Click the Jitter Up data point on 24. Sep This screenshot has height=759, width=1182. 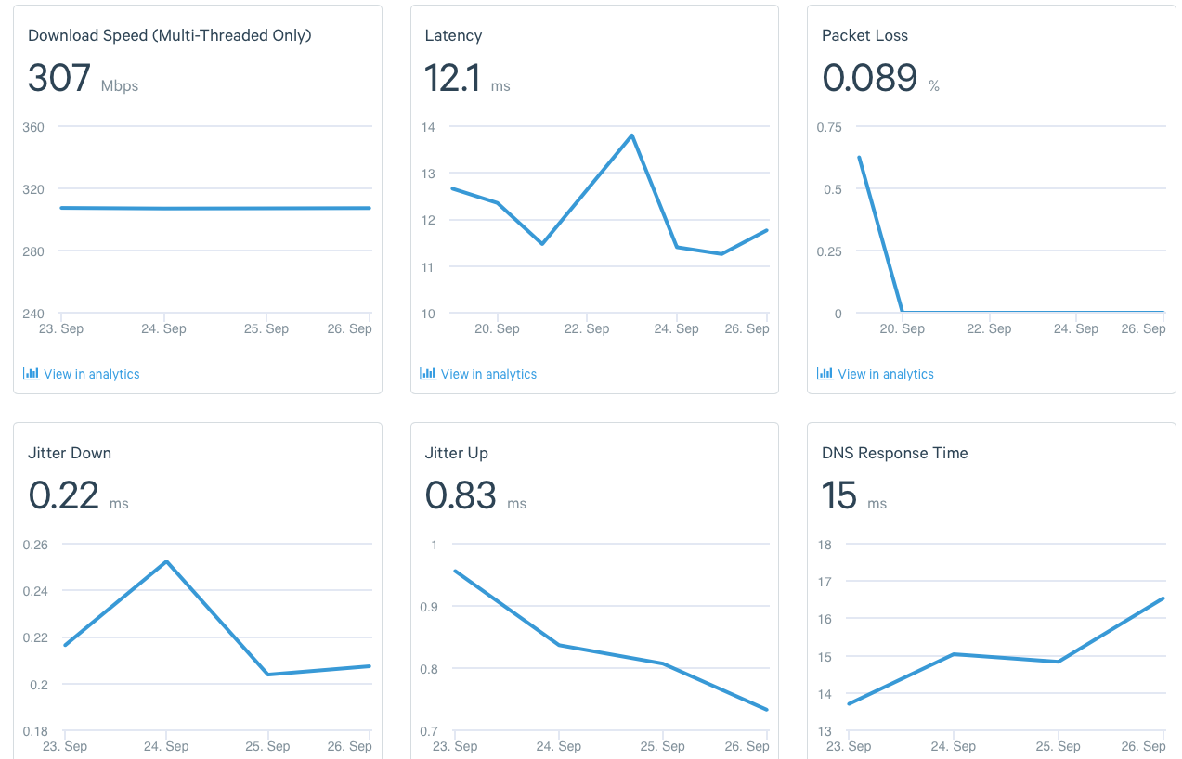pos(559,645)
